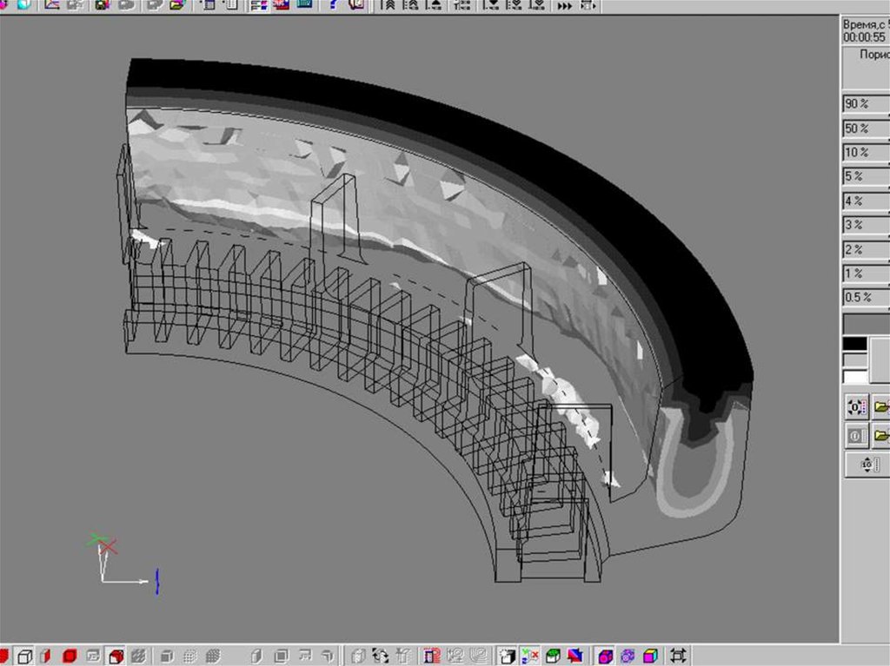Click the purple gear icon in bottom toolbar
890x666 pixels.
click(x=628, y=656)
